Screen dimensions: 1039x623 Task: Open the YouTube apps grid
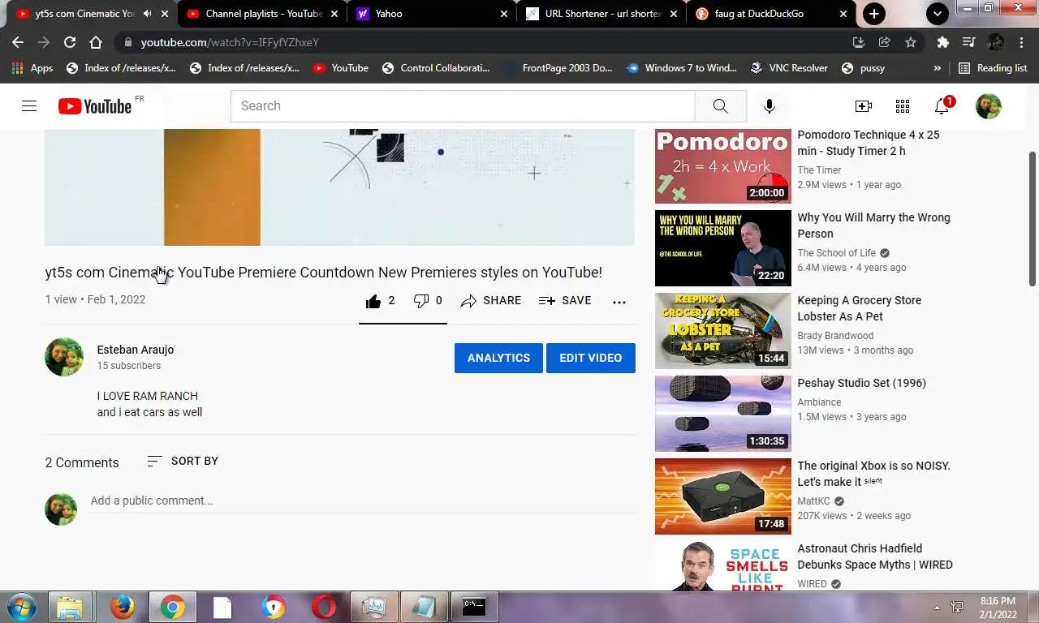pyautogui.click(x=902, y=106)
